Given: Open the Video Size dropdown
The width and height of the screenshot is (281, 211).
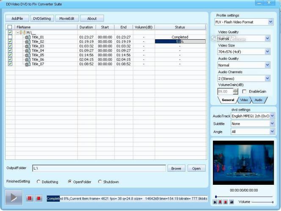Looking at the screenshot, I should pyautogui.click(x=267, y=52).
